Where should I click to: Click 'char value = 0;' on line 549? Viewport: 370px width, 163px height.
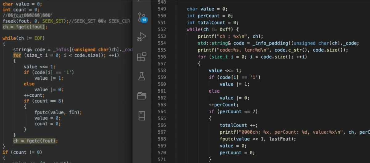[x=207, y=9]
